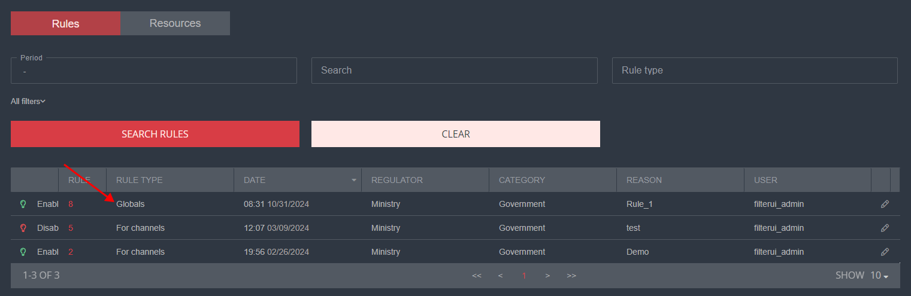Click the edit pencil for test rule

[885, 228]
